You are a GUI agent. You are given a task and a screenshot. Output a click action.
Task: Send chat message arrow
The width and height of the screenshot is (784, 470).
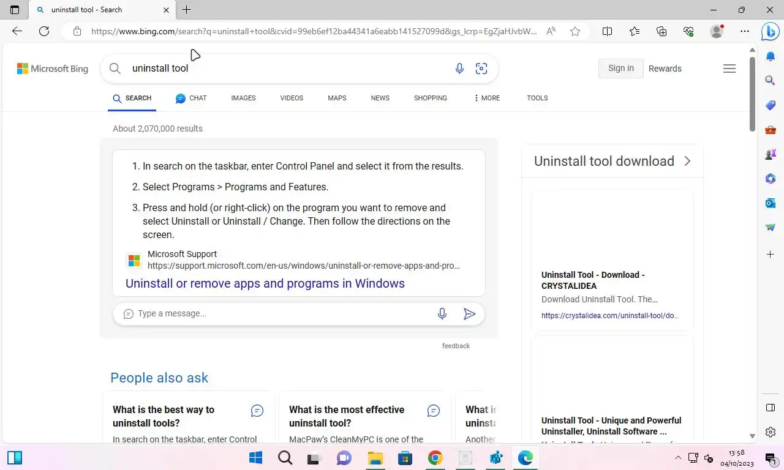tap(469, 314)
